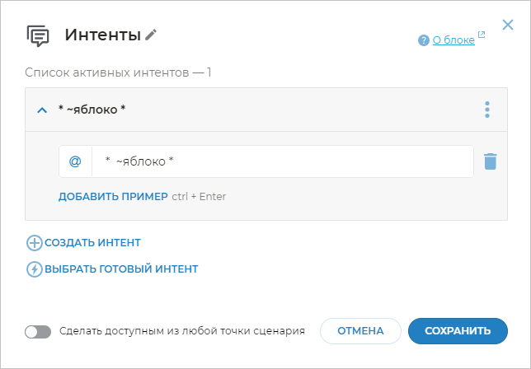Click label Сделать доступным из любой точки сценария
531x369 pixels.
tap(182, 331)
